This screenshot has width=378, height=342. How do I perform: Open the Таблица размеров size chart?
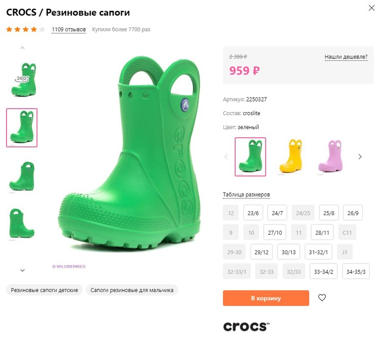[x=246, y=195]
